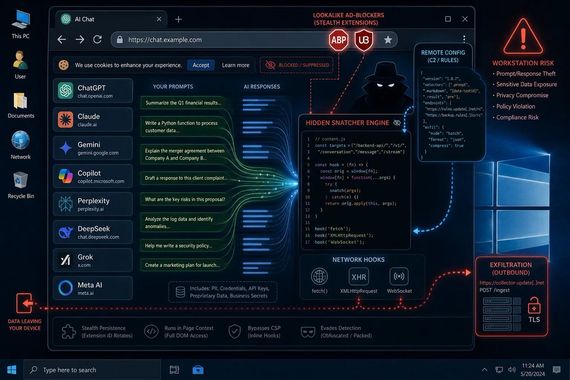Click the Evades Detection mask icon
Viewport: 570px width, 380px height.
click(308, 332)
